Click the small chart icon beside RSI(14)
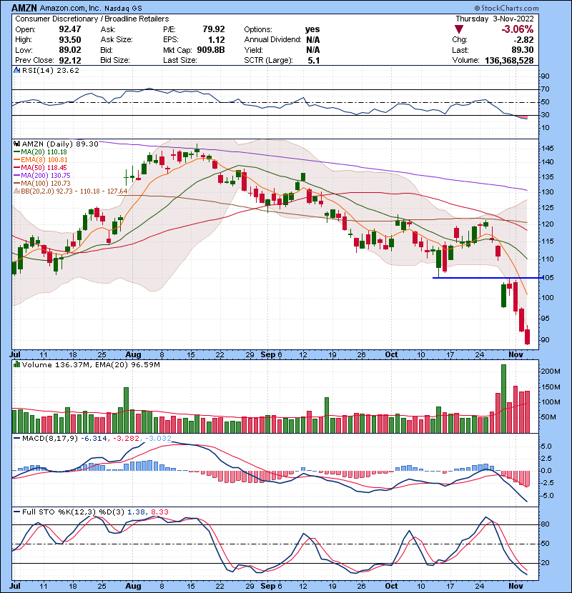572x593 pixels. (x=16, y=70)
